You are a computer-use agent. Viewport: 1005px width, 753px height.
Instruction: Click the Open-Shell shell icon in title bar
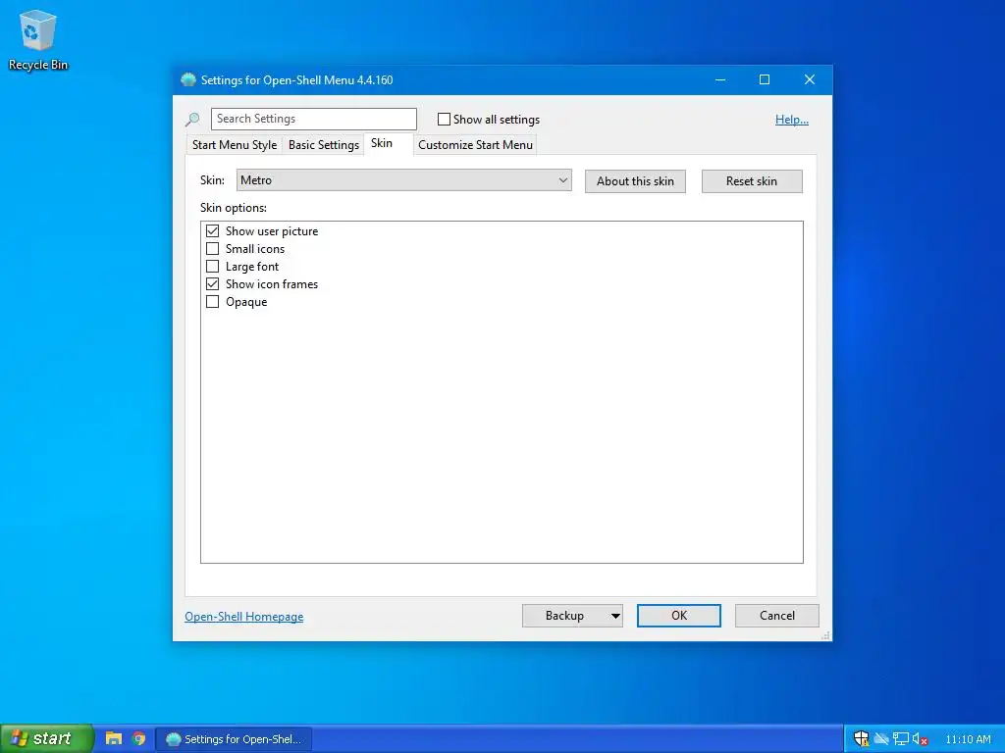[x=187, y=79]
